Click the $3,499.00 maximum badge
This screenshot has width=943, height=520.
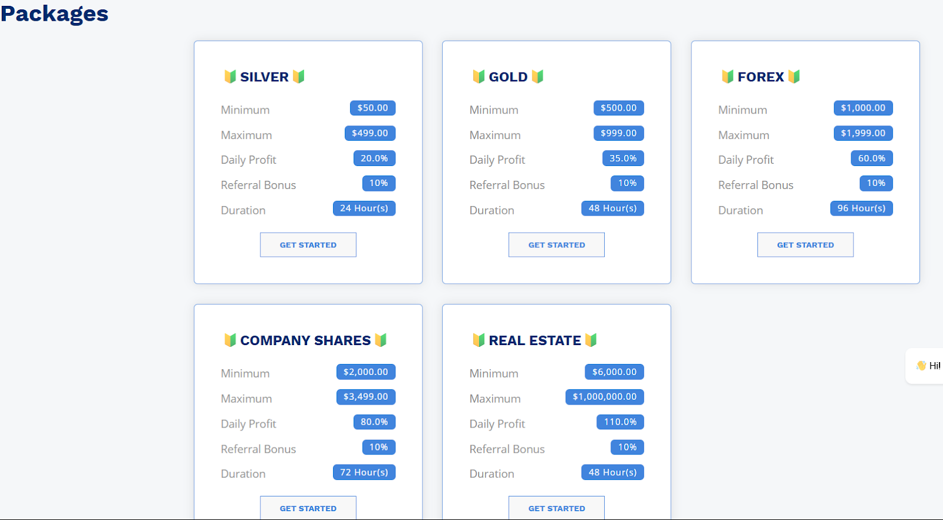[366, 397]
